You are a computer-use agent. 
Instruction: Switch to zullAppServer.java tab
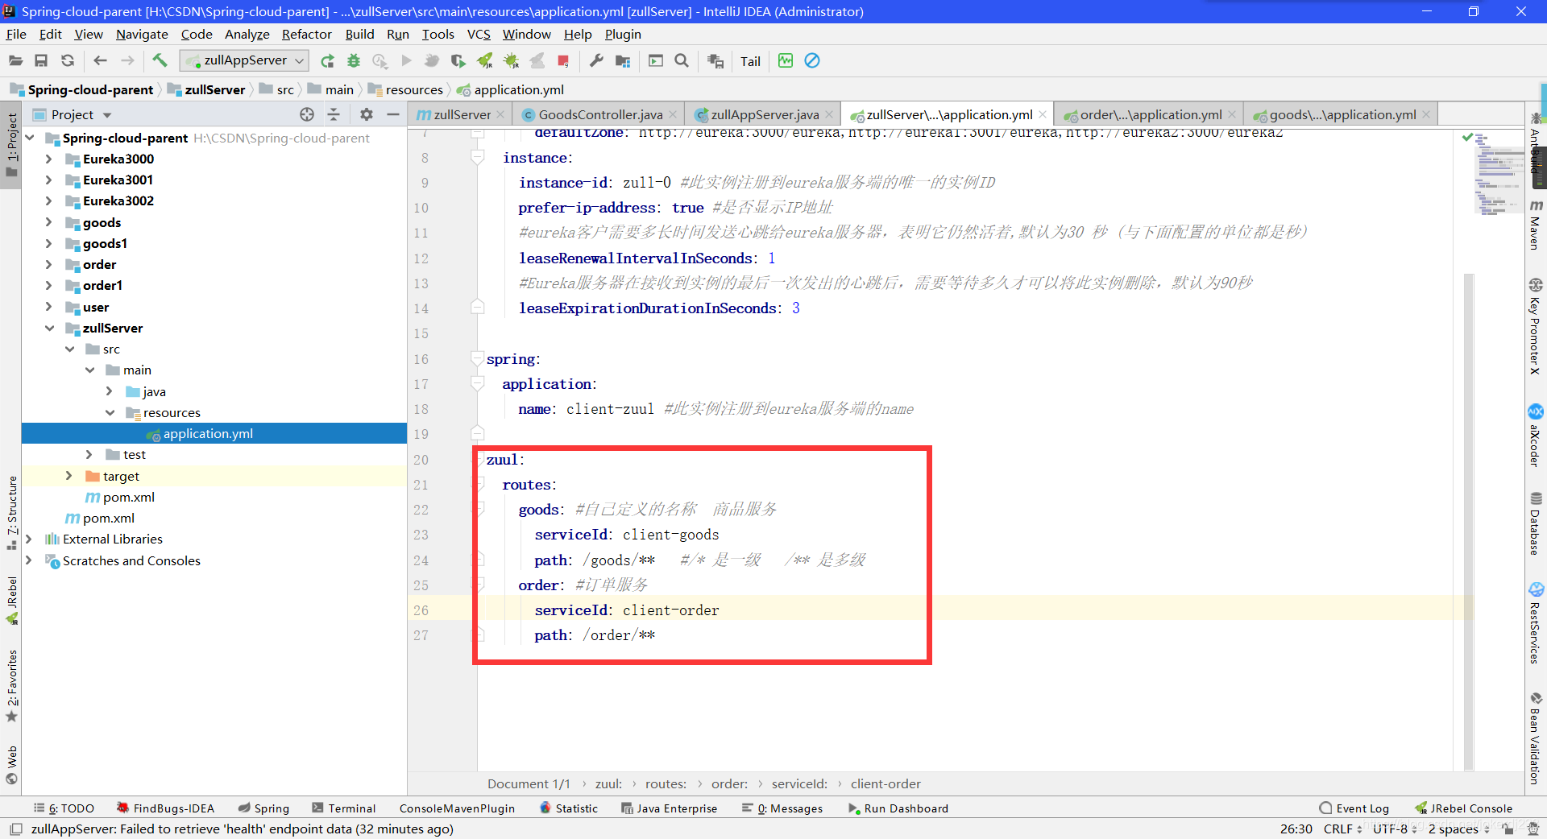pos(764,114)
